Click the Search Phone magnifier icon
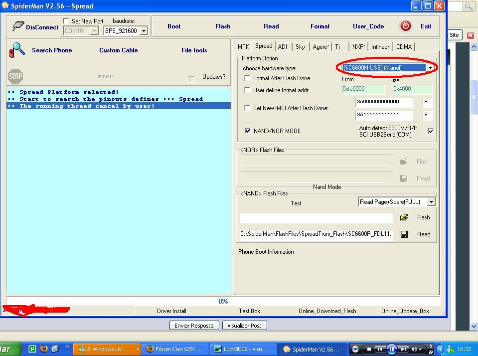478x356 pixels. [x=17, y=50]
